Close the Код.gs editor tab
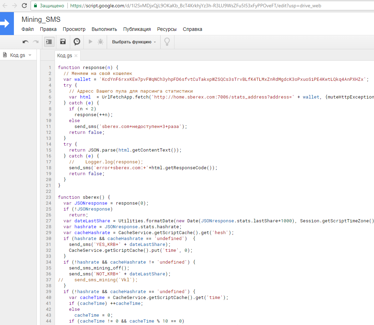374x325 pixels. 76,56
